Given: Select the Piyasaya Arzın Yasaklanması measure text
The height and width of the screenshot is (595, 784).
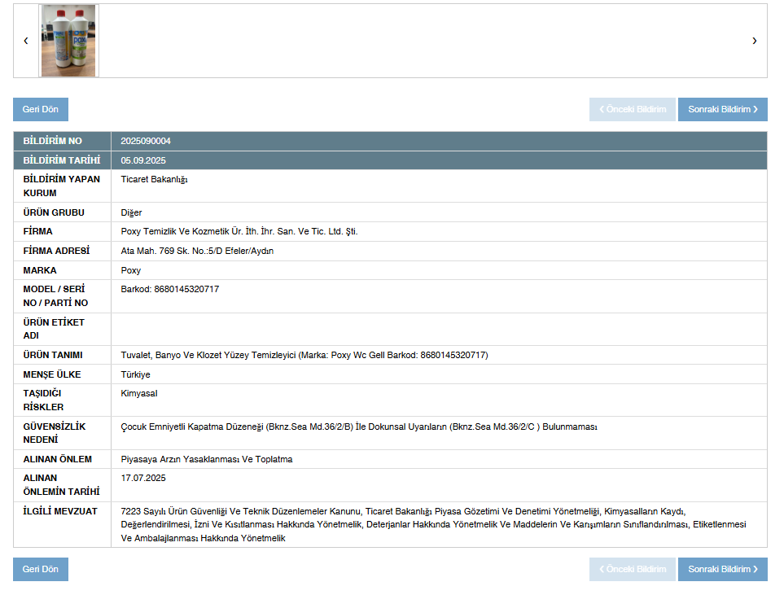Looking at the screenshot, I should tap(206, 459).
